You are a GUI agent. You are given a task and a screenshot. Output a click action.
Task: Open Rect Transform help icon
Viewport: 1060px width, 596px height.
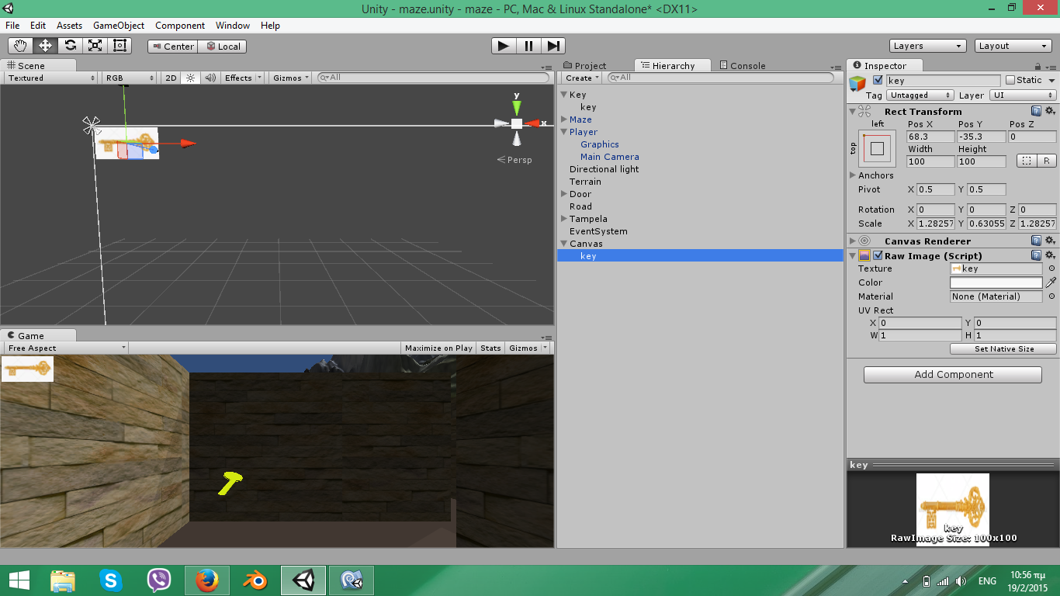pyautogui.click(x=1036, y=111)
